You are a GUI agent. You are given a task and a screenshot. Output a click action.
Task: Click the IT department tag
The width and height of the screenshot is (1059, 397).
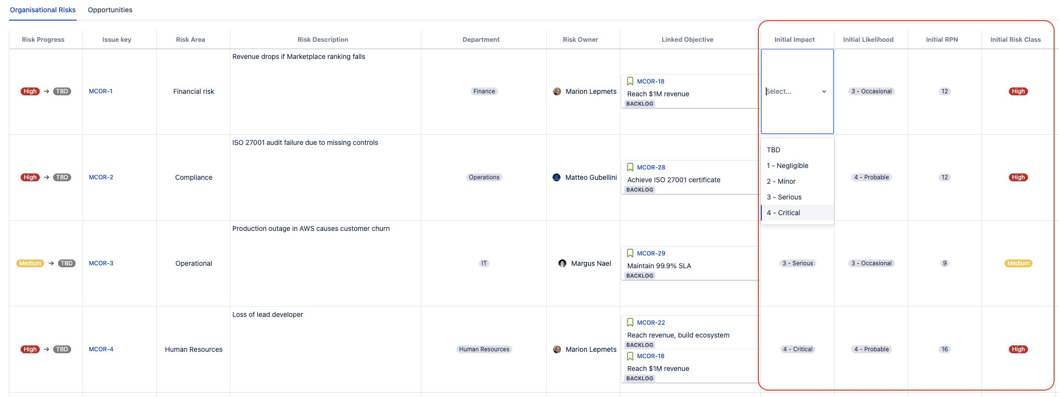click(x=484, y=263)
